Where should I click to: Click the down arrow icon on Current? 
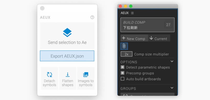tap(151, 38)
